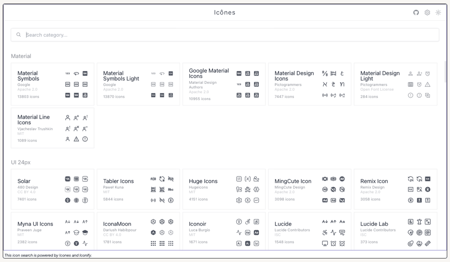Viewport: 450px width, 262px height.
Task: Choose the Id icon in Iconoir
Action: 256,243
